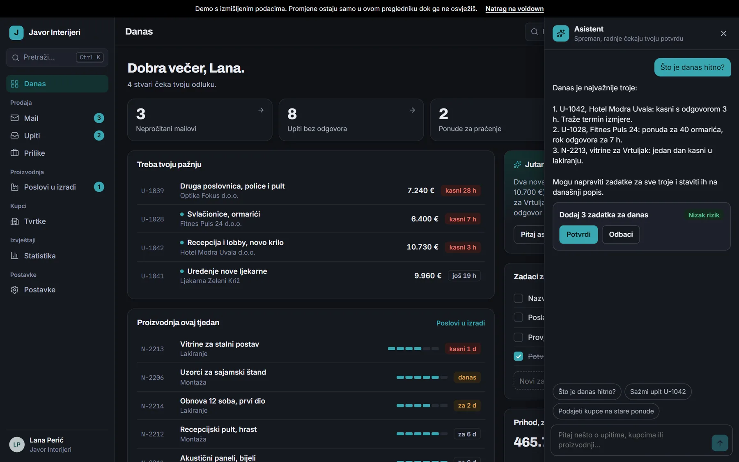Image resolution: width=739 pixels, height=462 pixels.
Task: Click the sparkle icon beside Jutar card title
Action: pos(518,165)
